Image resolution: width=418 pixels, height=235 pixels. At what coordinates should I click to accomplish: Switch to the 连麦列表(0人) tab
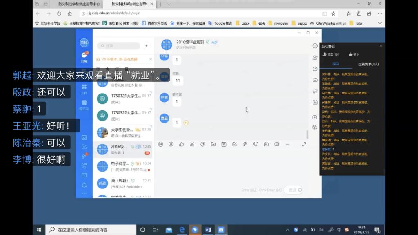(x=368, y=64)
